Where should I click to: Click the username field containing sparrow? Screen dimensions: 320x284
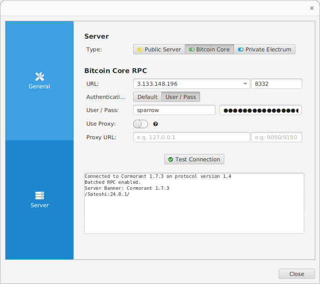tap(174, 110)
